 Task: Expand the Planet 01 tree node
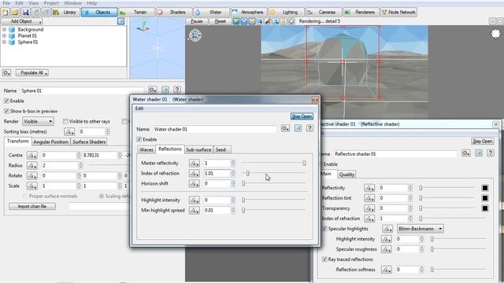click(4, 35)
